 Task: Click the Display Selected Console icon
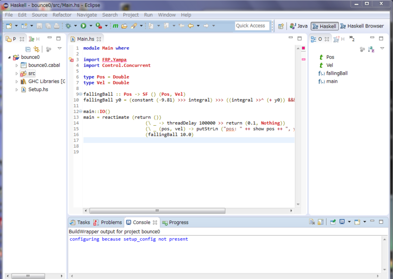coord(342,222)
